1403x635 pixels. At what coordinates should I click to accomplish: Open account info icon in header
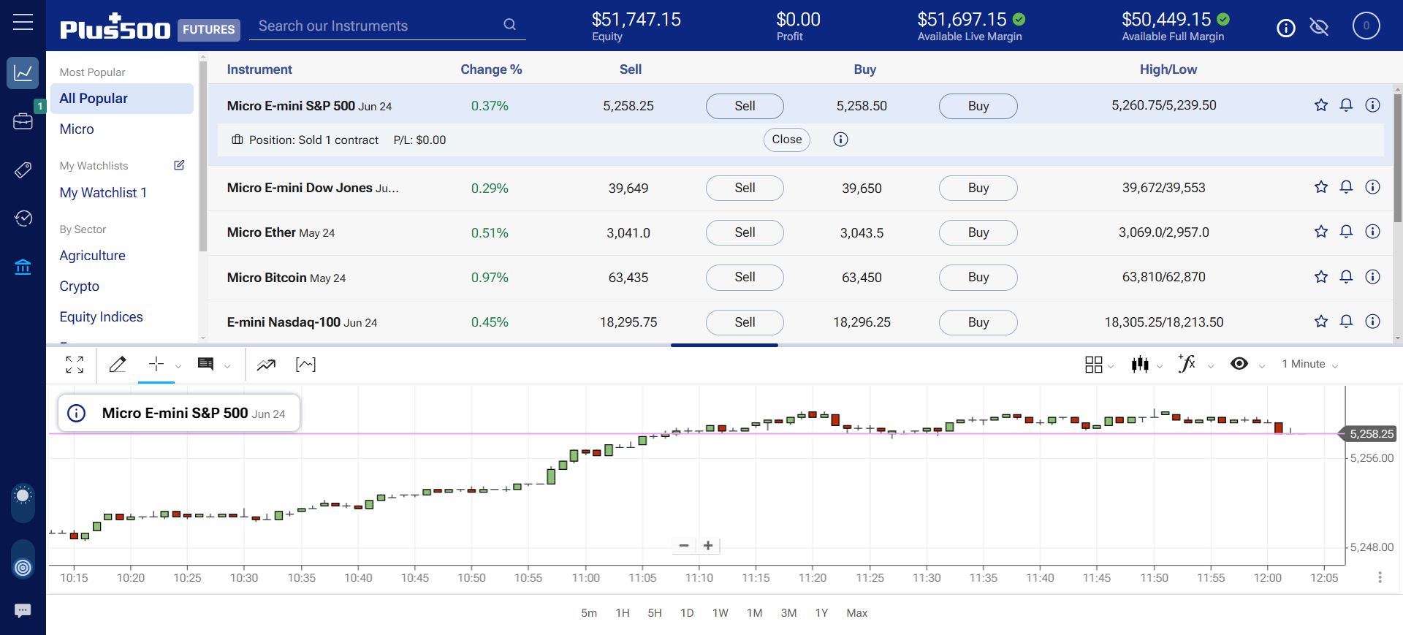tap(1286, 28)
